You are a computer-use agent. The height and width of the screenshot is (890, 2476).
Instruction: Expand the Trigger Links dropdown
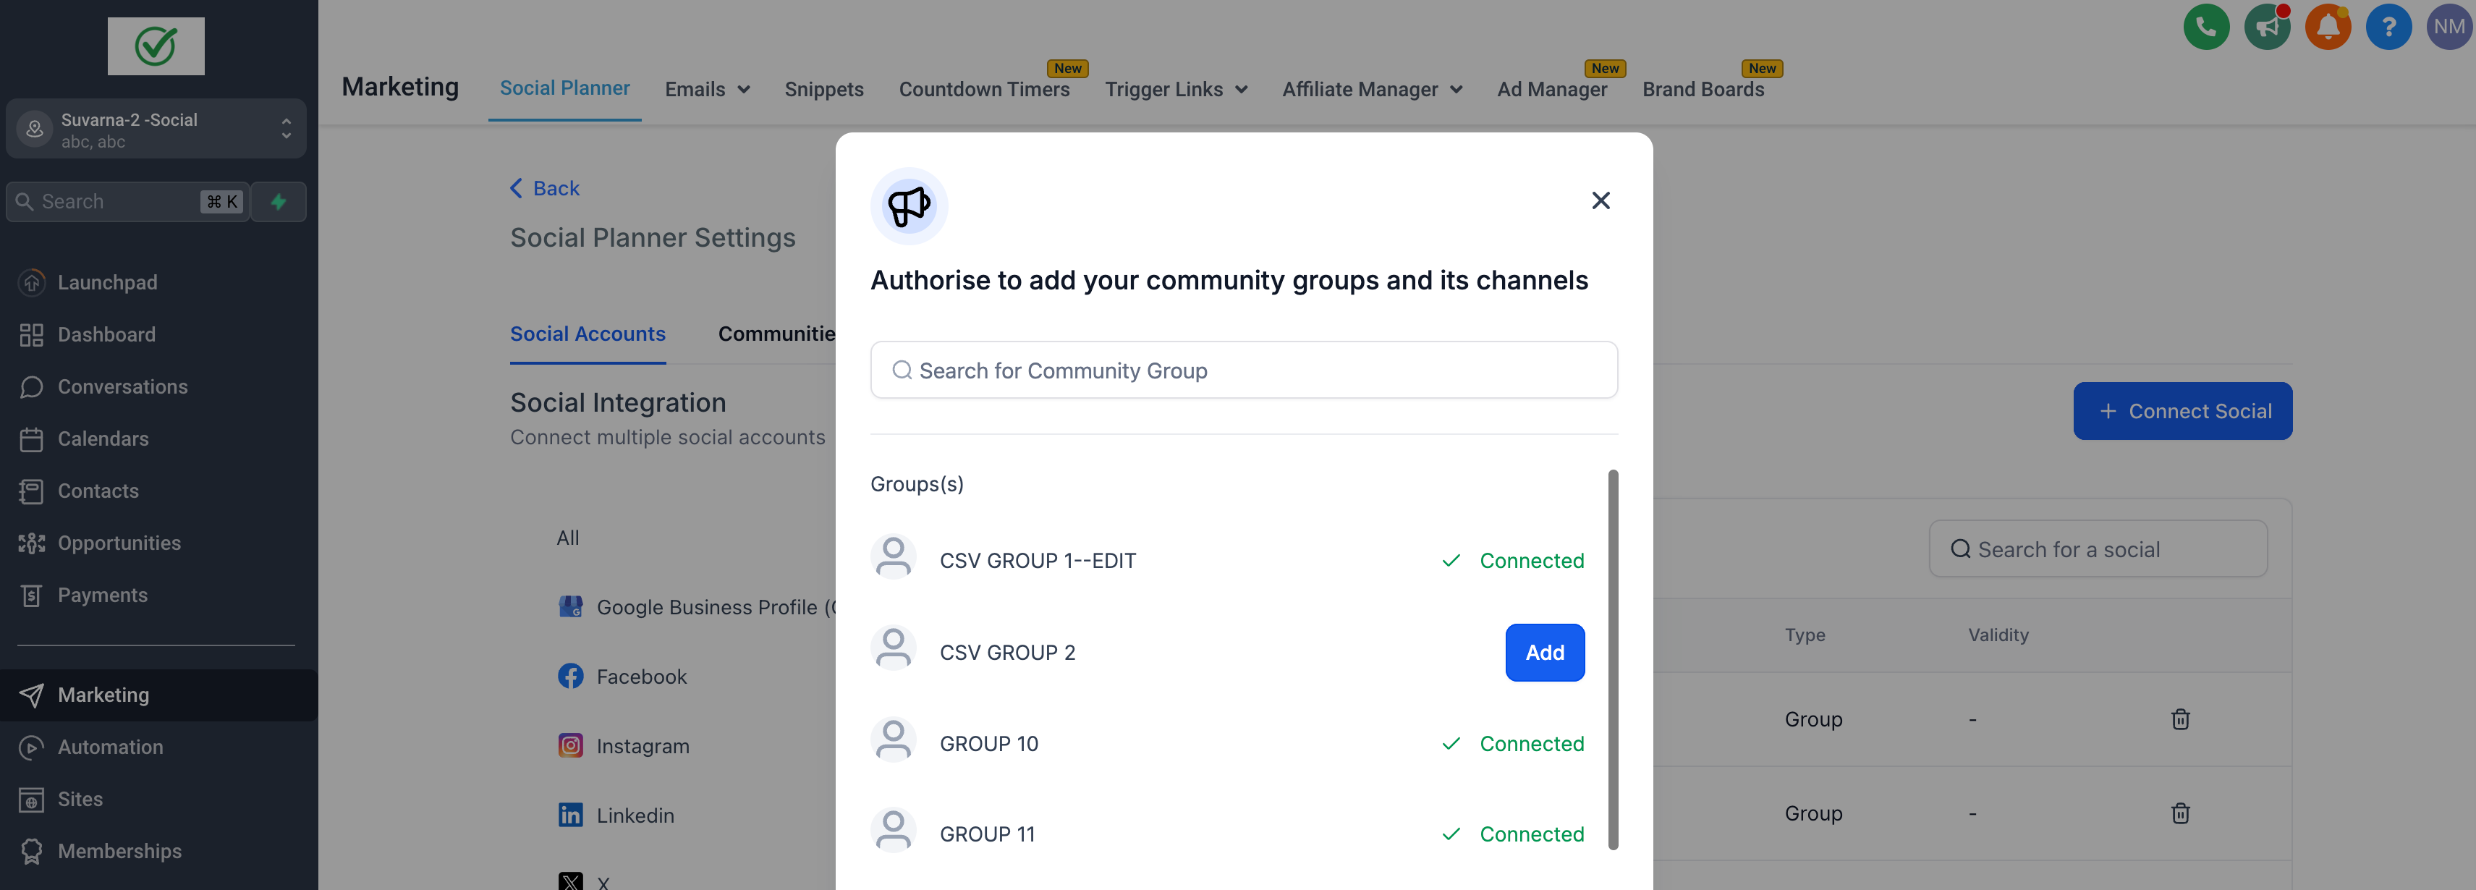(1176, 90)
